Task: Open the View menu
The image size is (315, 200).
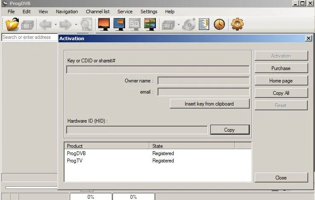Action: [x=43, y=12]
